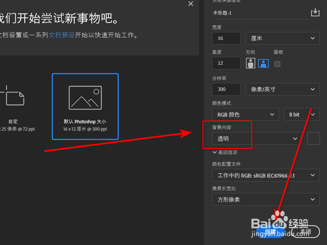This screenshot has height=245, width=327.
Task: Open the bit depth dropdown showing 8 bit
Action: point(301,114)
